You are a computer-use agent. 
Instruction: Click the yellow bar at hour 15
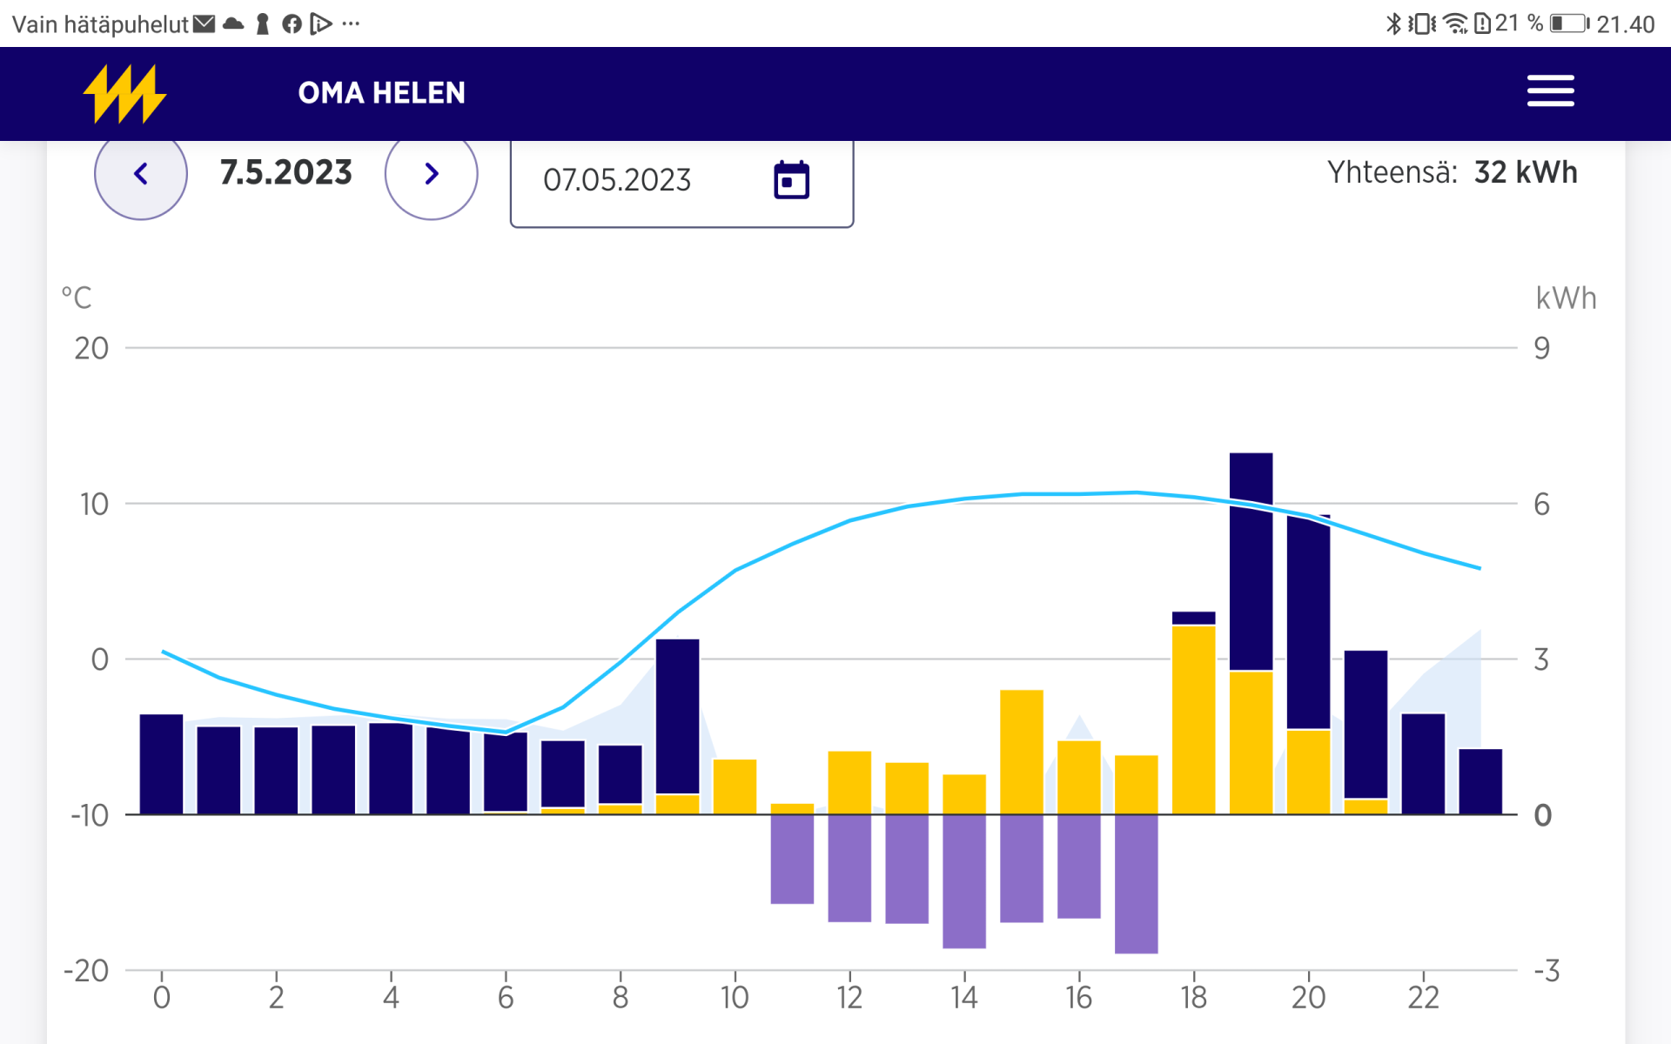pyautogui.click(x=1021, y=752)
